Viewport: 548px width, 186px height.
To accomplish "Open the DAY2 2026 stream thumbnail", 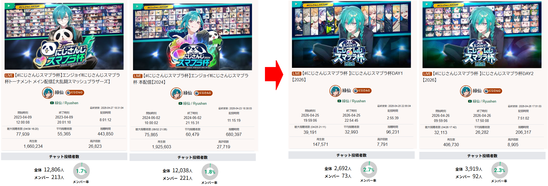I will click(x=482, y=35).
